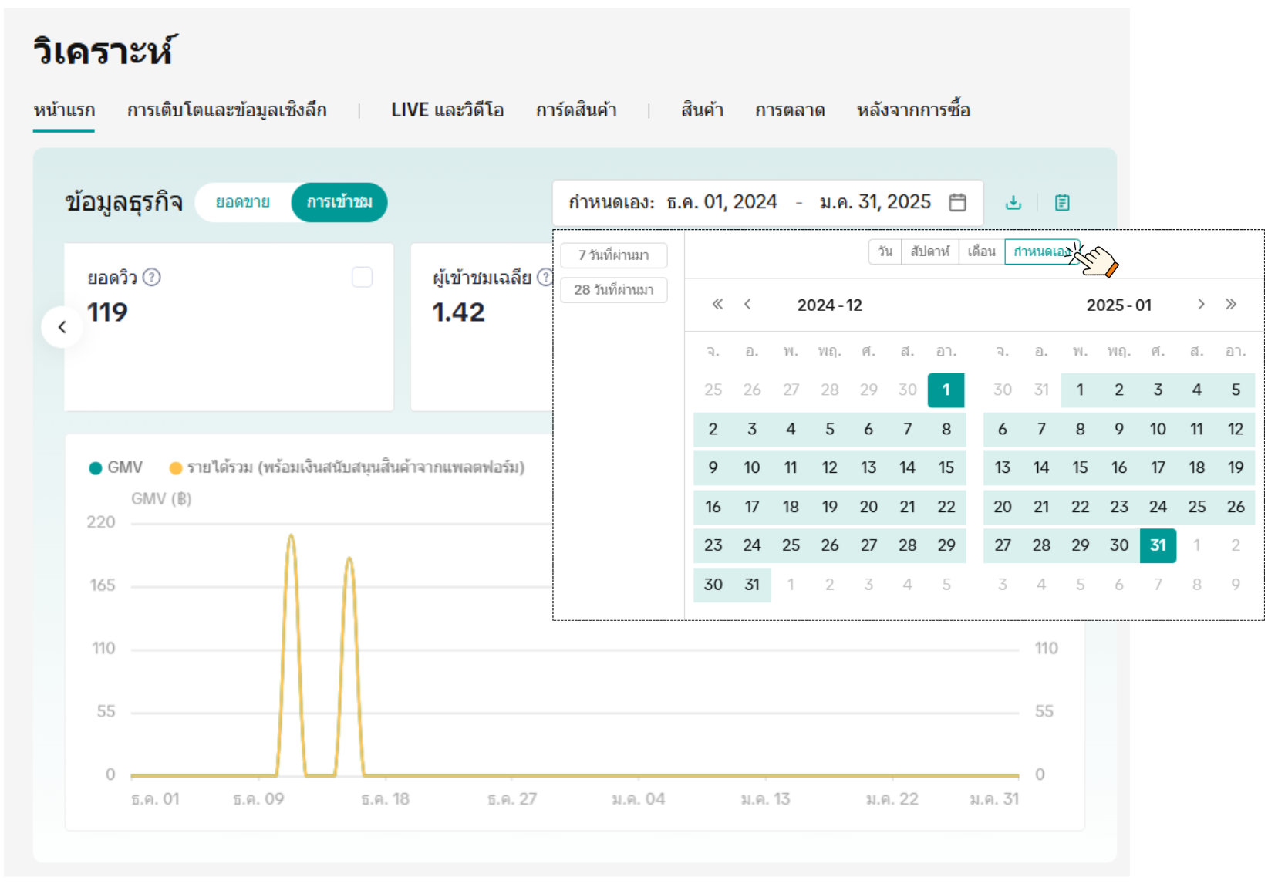Toggle the GMV legend color dot

[96, 468]
